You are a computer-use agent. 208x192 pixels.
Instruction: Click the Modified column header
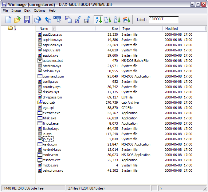pyautogui.click(x=184, y=29)
